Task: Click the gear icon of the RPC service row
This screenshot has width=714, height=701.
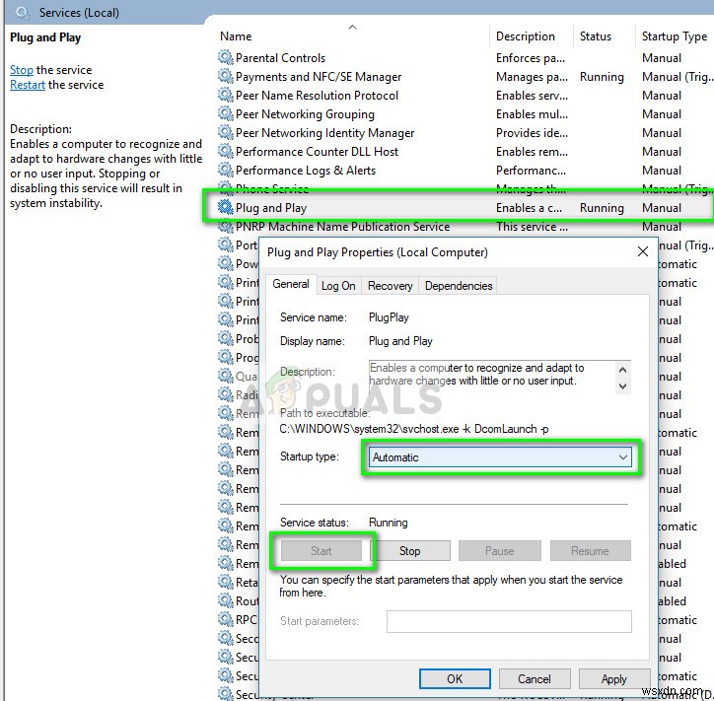Action: pos(226,619)
